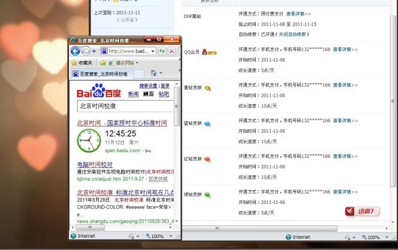Click the IE logo icon in Baidu title bar

[73, 40]
